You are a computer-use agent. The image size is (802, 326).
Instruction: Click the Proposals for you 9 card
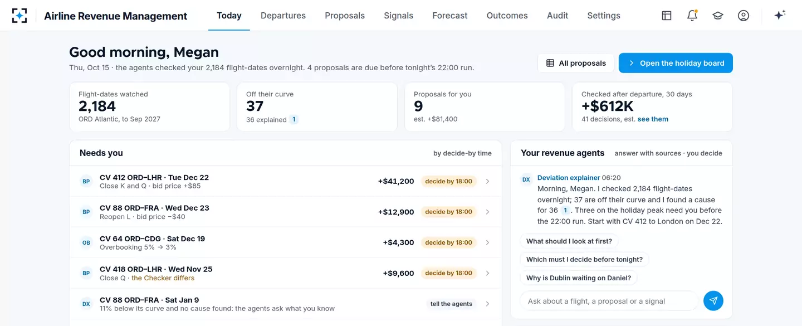(x=485, y=107)
